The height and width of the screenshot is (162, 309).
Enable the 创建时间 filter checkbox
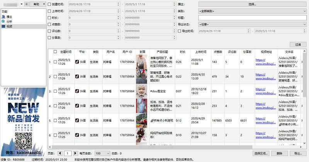pos(49,4)
